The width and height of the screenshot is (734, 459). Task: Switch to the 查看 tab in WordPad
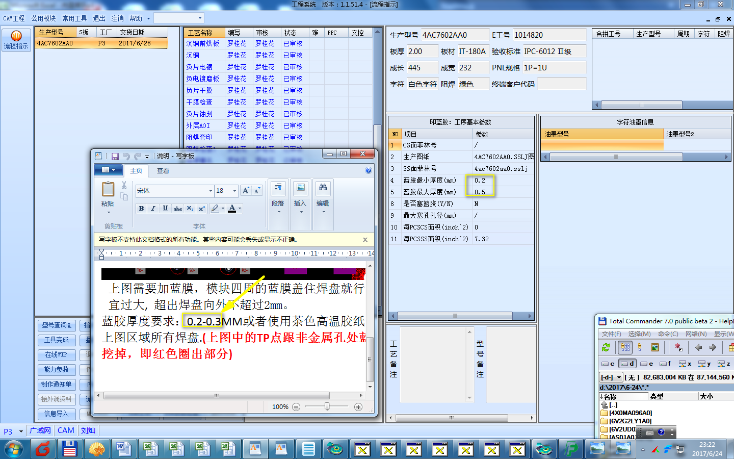tap(163, 171)
